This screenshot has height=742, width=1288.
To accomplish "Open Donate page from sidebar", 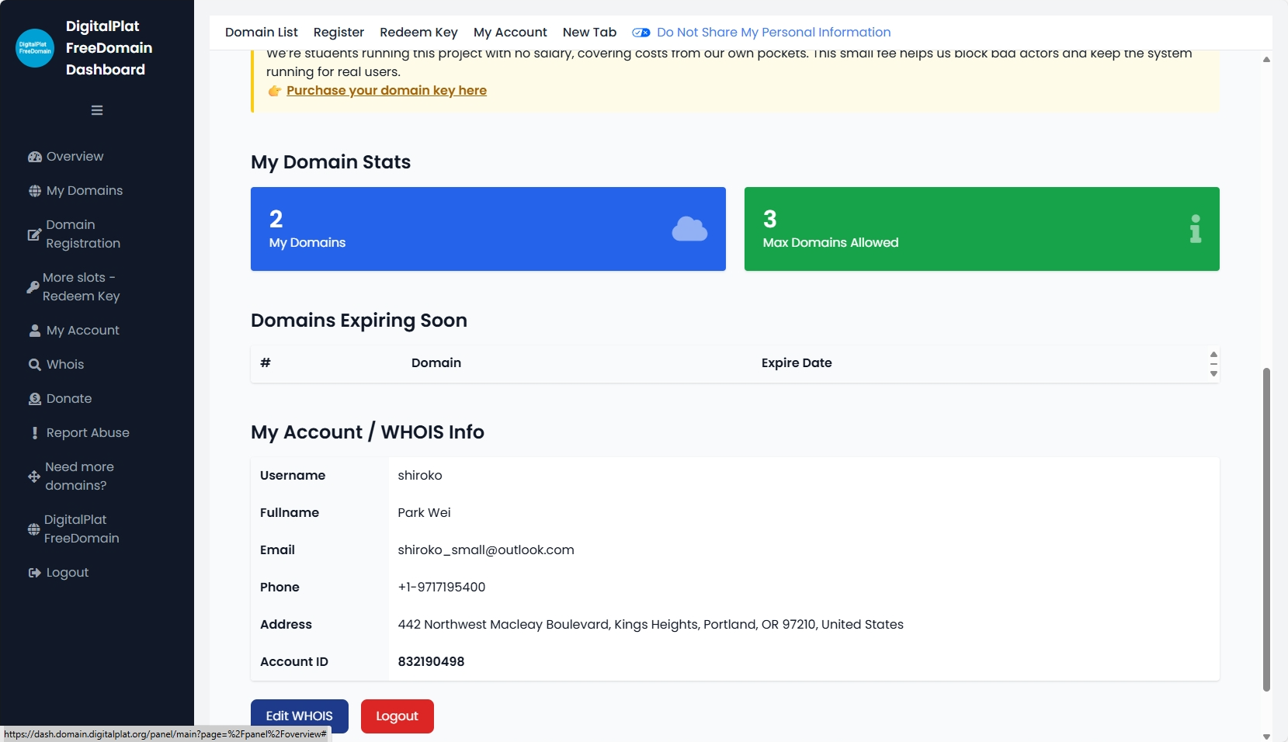I will click(68, 399).
